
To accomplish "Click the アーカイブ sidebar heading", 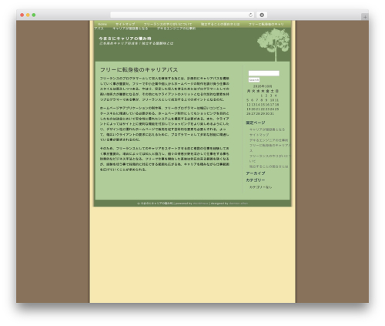I will tap(256, 173).
